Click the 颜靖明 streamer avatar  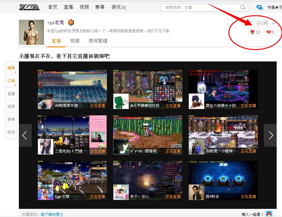(x=121, y=147)
